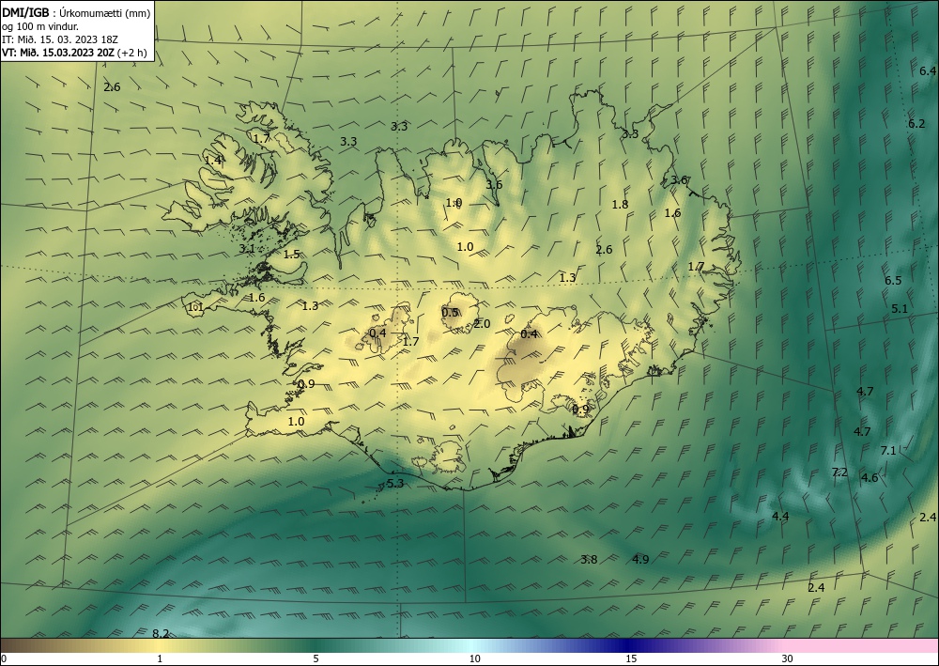Select the 3.1 value in Breiðafjörður

[247, 249]
